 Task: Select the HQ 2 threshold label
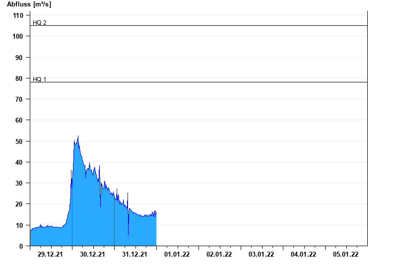[x=40, y=22]
